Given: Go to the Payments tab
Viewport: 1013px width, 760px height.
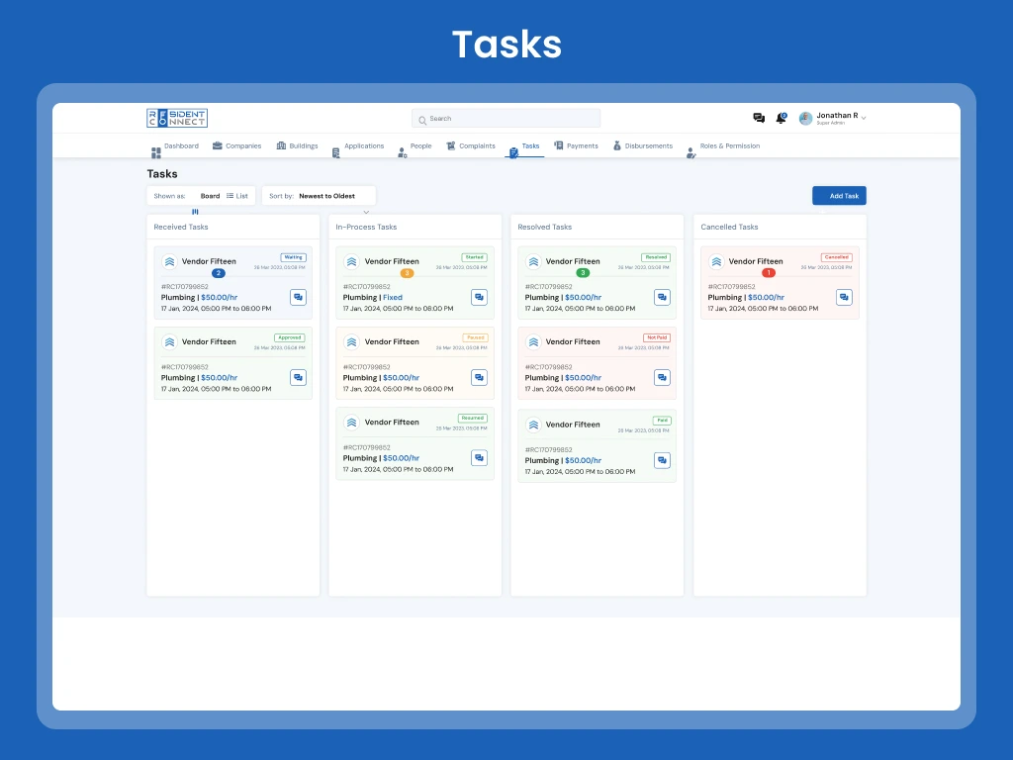Looking at the screenshot, I should pos(577,146).
